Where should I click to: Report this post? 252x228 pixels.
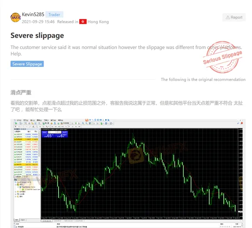pyautogui.click(x=234, y=17)
